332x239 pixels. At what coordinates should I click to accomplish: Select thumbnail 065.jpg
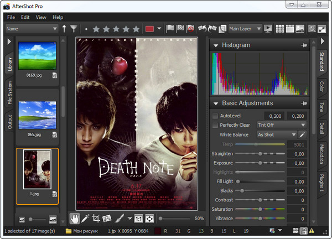(x=37, y=115)
